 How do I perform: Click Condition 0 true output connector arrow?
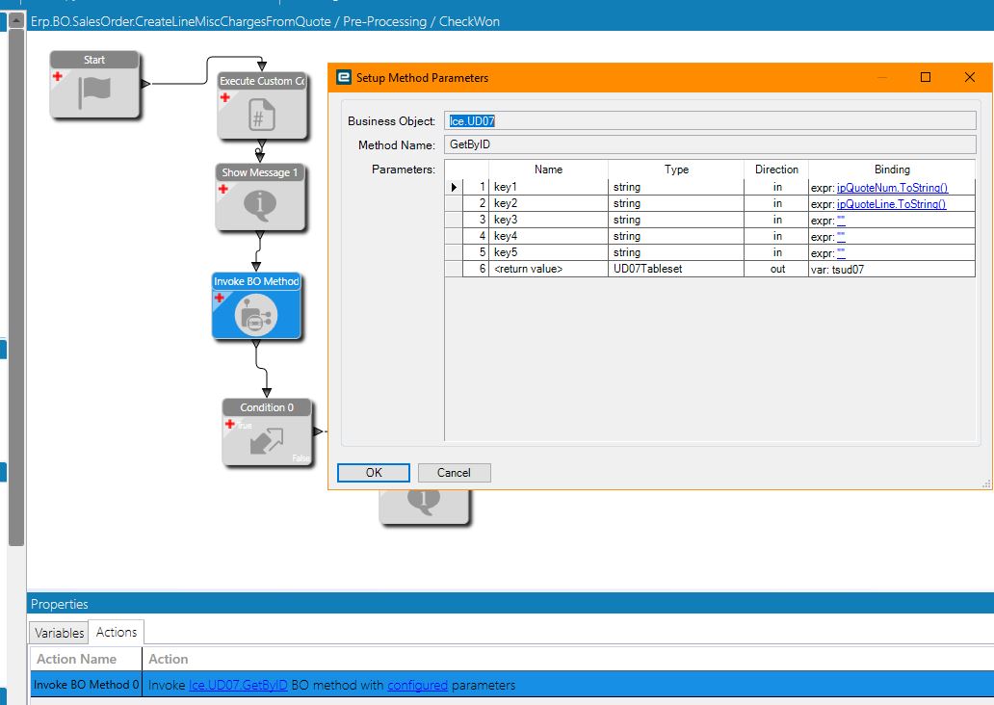318,431
